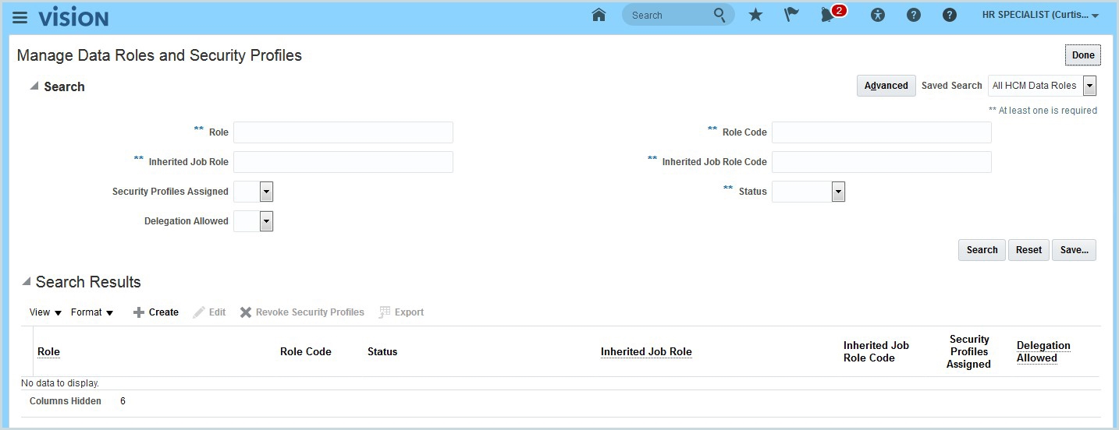This screenshot has height=430, width=1119.
Task: Go to the Home page icon
Action: click(x=599, y=15)
